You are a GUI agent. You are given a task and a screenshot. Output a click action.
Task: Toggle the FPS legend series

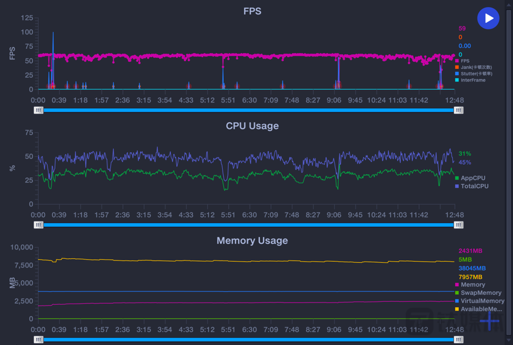[462, 61]
